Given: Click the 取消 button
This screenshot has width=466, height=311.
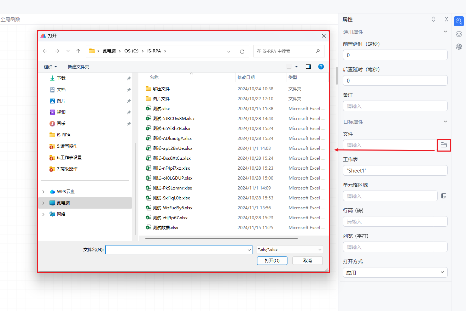Looking at the screenshot, I should pyautogui.click(x=308, y=261).
